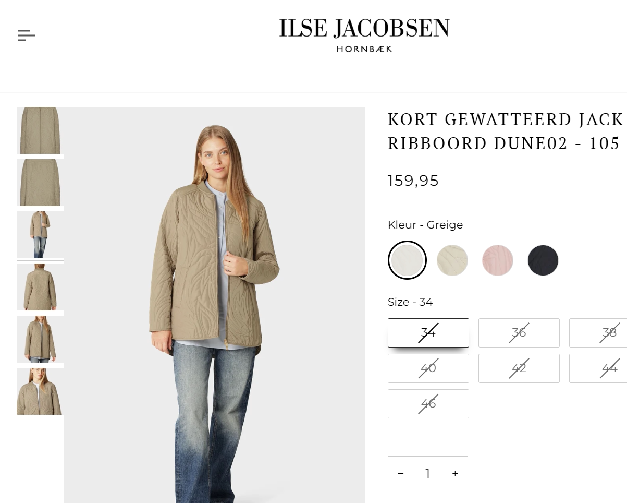Select size 38 option
The image size is (627, 503).
click(598, 333)
